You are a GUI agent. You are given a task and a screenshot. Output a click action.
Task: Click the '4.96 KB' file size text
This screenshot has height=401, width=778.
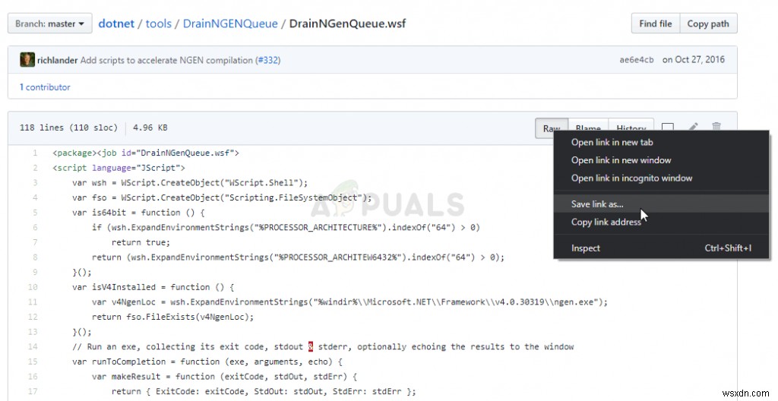150,128
